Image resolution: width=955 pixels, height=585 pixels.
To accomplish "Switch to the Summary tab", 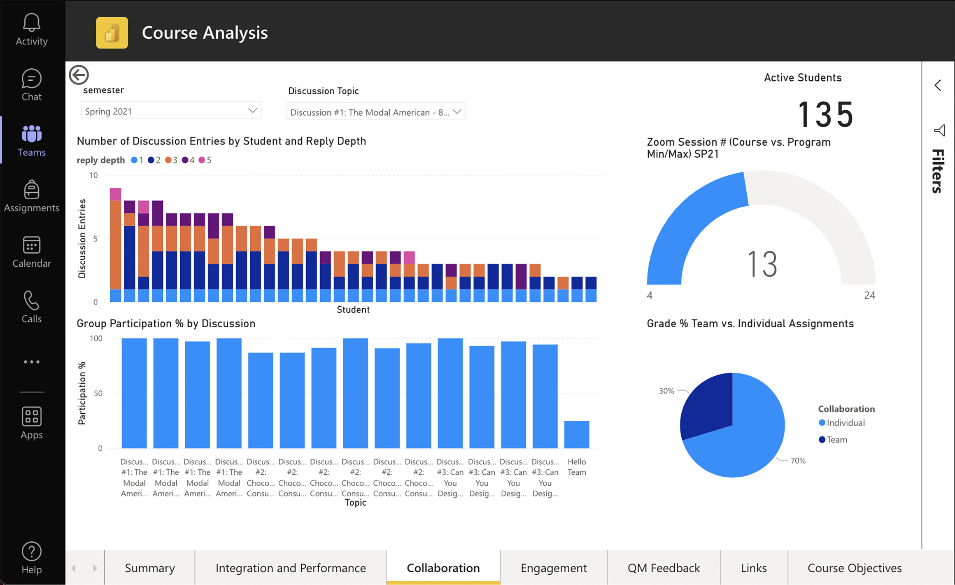I will [150, 568].
